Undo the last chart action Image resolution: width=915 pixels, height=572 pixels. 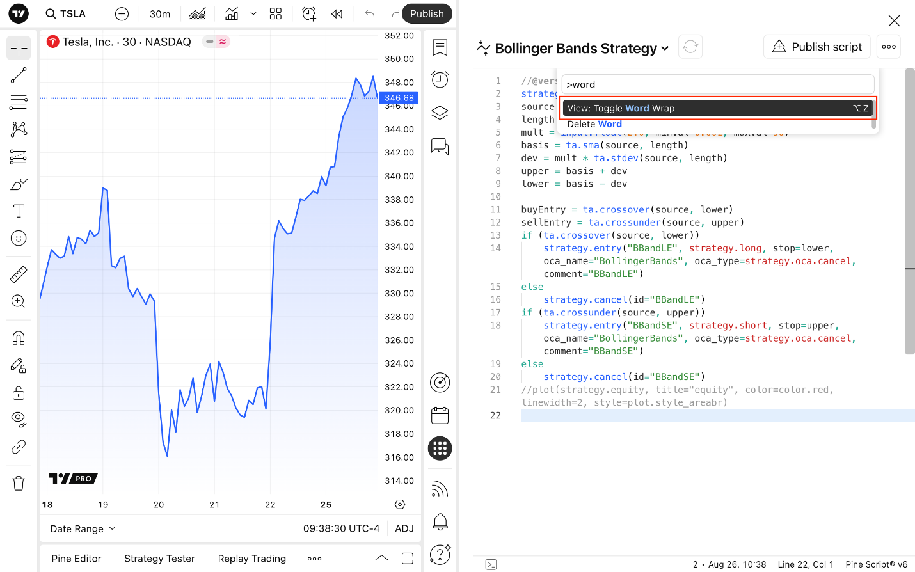click(369, 13)
